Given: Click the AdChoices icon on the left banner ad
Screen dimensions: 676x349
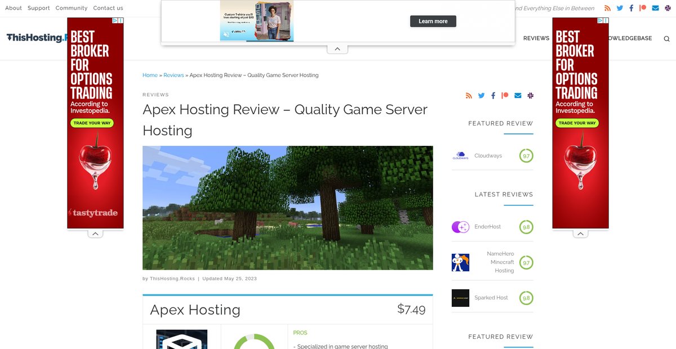Looking at the screenshot, I should coord(114,20).
